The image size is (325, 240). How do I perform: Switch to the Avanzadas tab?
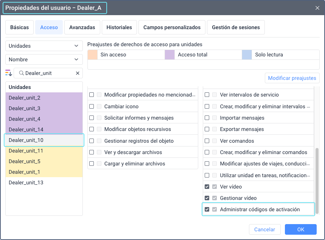(82, 27)
